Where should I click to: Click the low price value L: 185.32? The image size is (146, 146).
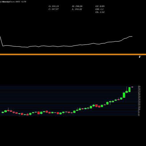point(77,9)
